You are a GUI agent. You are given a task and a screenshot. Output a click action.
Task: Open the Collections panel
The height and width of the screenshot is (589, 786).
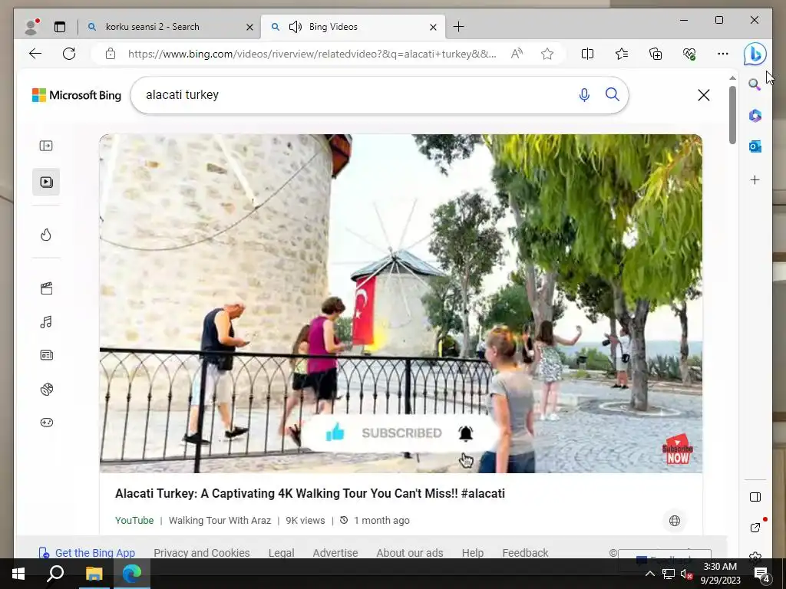(656, 54)
